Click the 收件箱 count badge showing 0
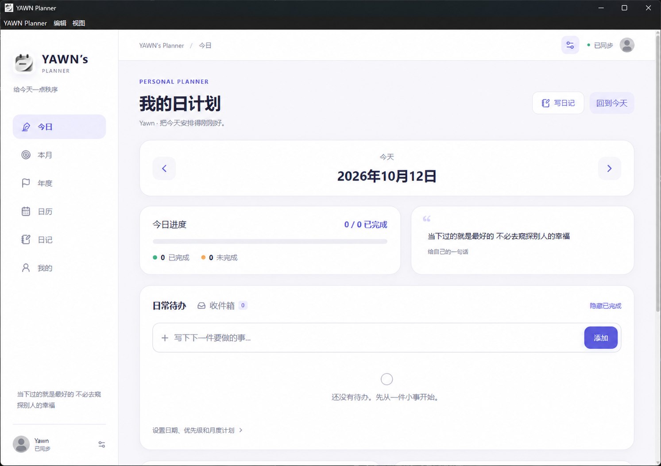 pyautogui.click(x=243, y=305)
